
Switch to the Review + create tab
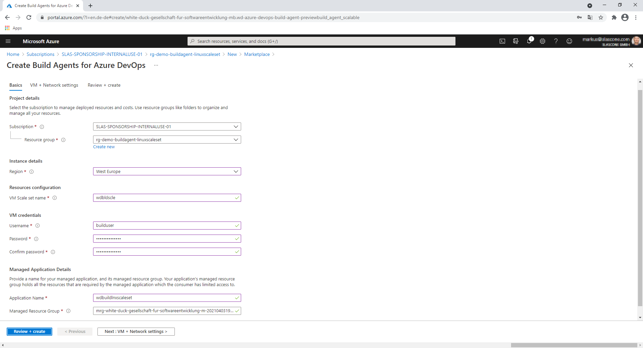[104, 85]
